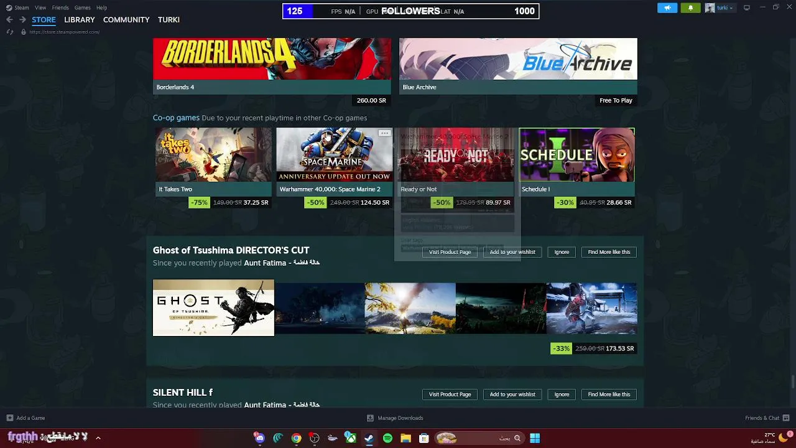Switch to the COMMUNITY tab
Viewport: 796px width, 448px height.
[x=126, y=20]
